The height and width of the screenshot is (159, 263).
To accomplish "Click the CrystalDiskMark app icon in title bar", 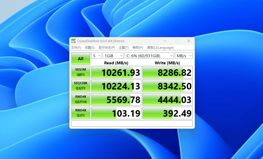I will (73, 41).
